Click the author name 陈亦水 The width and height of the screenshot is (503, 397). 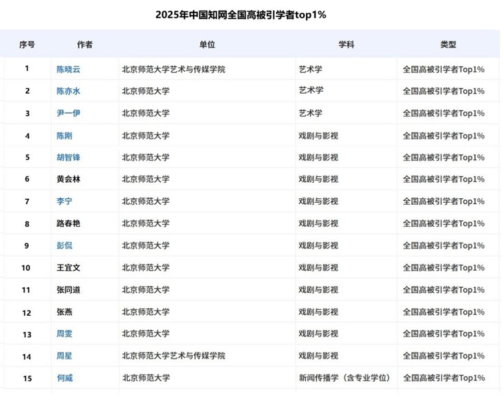click(69, 91)
